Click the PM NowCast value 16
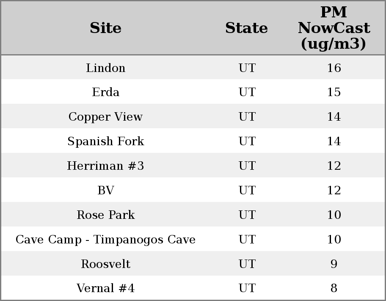386x301 pixels. (x=334, y=68)
